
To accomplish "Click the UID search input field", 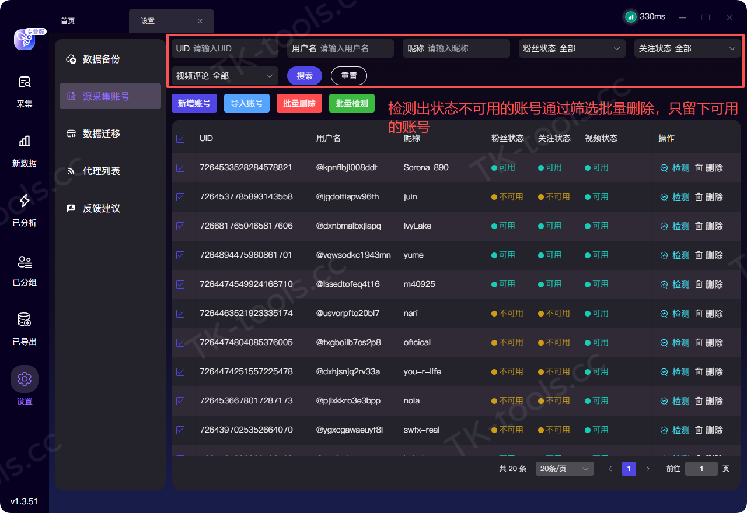I will tap(225, 48).
